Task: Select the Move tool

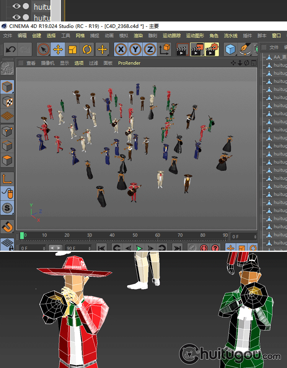Action: 58,49
